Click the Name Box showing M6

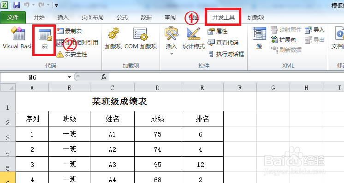[33, 77]
